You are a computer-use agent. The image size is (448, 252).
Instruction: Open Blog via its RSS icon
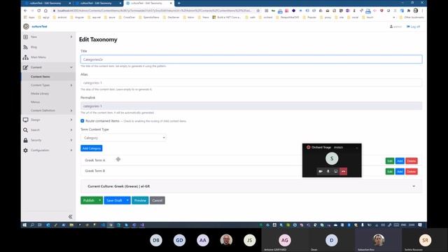click(x=26, y=47)
